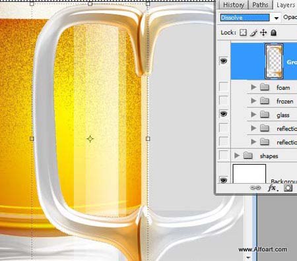
Task: Click the top-right transform handle
Action: [x=148, y=4]
